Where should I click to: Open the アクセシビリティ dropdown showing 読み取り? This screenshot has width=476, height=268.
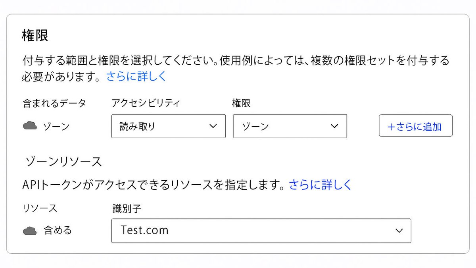click(x=168, y=126)
